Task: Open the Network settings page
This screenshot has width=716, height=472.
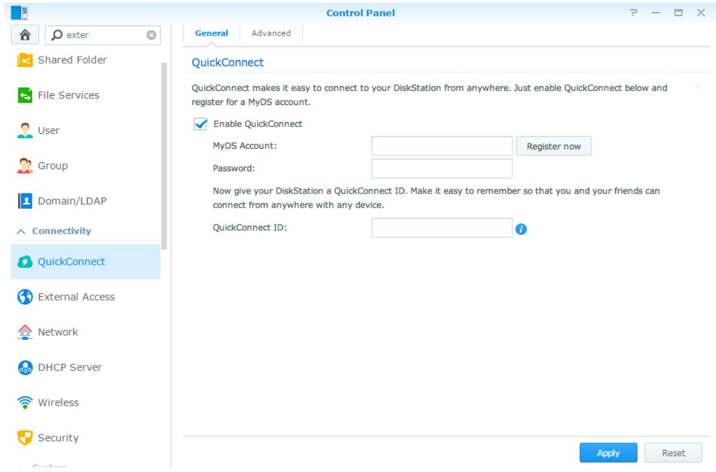Action: (86, 332)
